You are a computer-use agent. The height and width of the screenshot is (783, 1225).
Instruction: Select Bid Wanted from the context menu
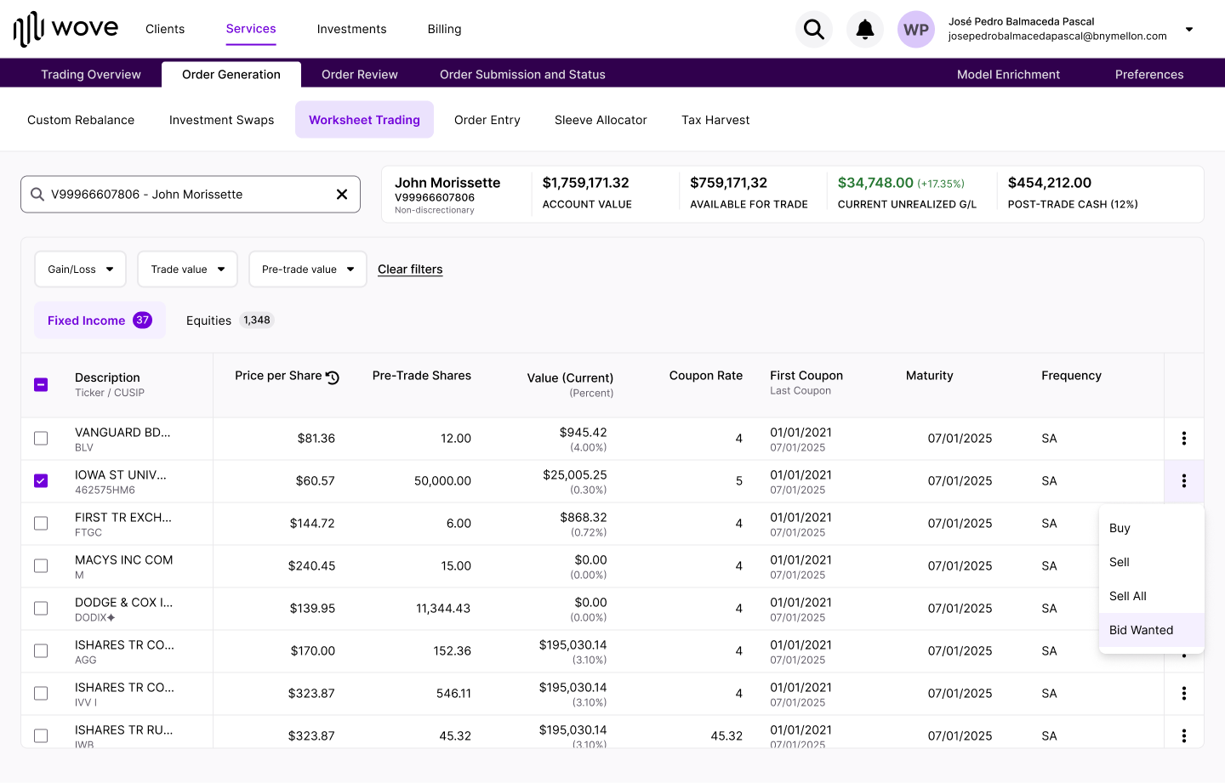1141,630
